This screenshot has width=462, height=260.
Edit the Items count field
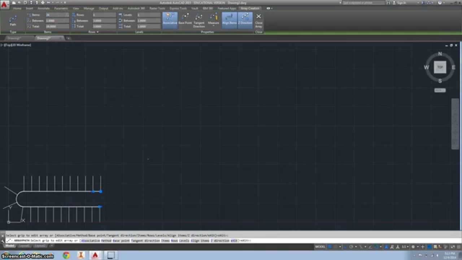pyautogui.click(x=57, y=15)
